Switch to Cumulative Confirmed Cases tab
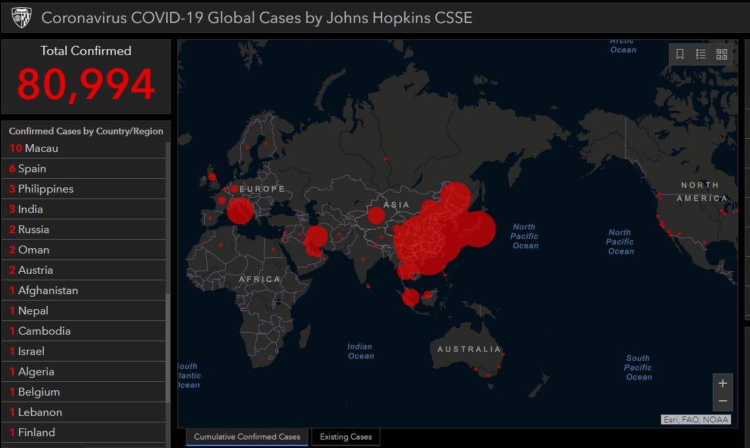 click(247, 436)
